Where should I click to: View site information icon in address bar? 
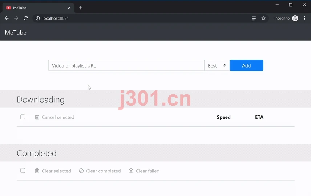click(38, 19)
